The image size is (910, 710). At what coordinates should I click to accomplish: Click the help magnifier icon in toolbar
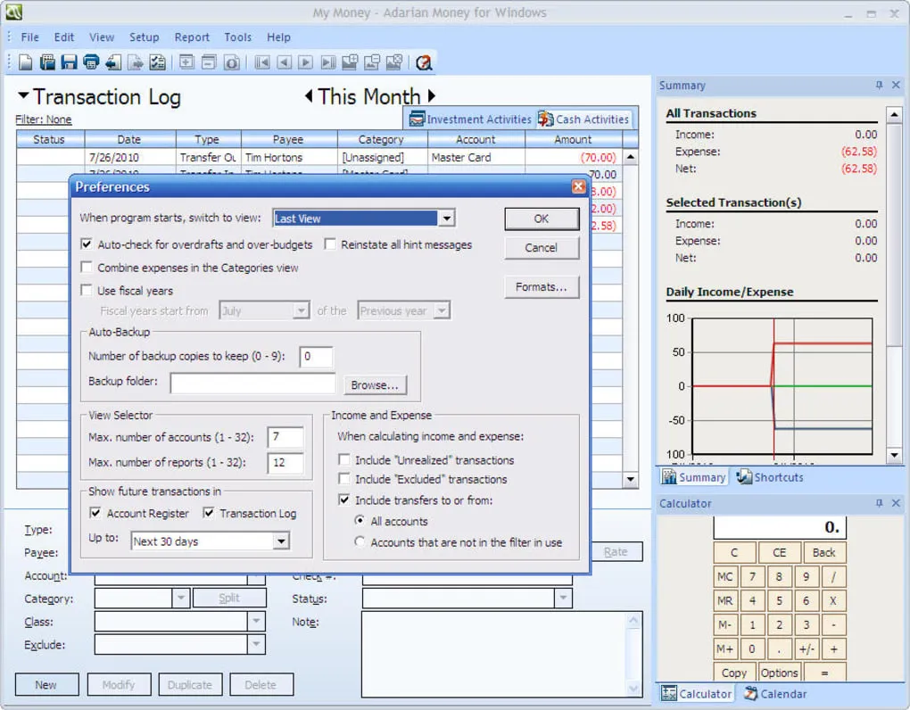[x=424, y=62]
